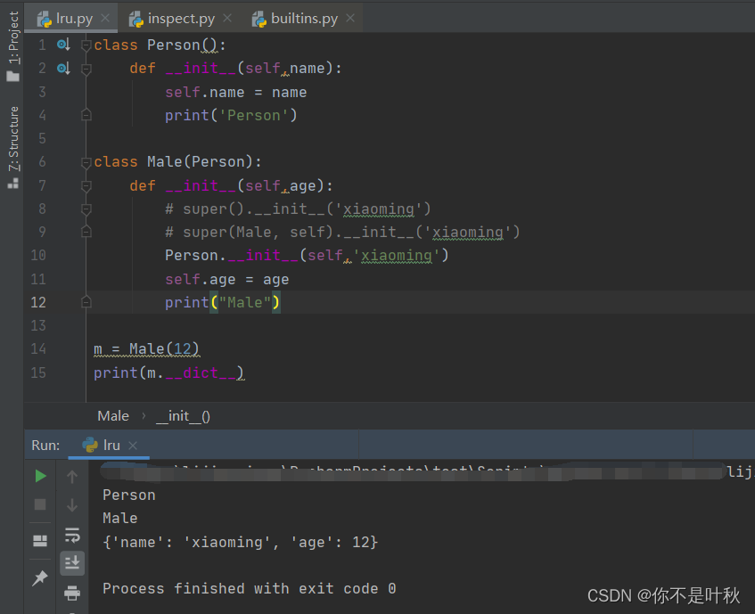Viewport: 755px width, 614px height.
Task: Click the __init__() breadcrumb item
Action: point(183,416)
